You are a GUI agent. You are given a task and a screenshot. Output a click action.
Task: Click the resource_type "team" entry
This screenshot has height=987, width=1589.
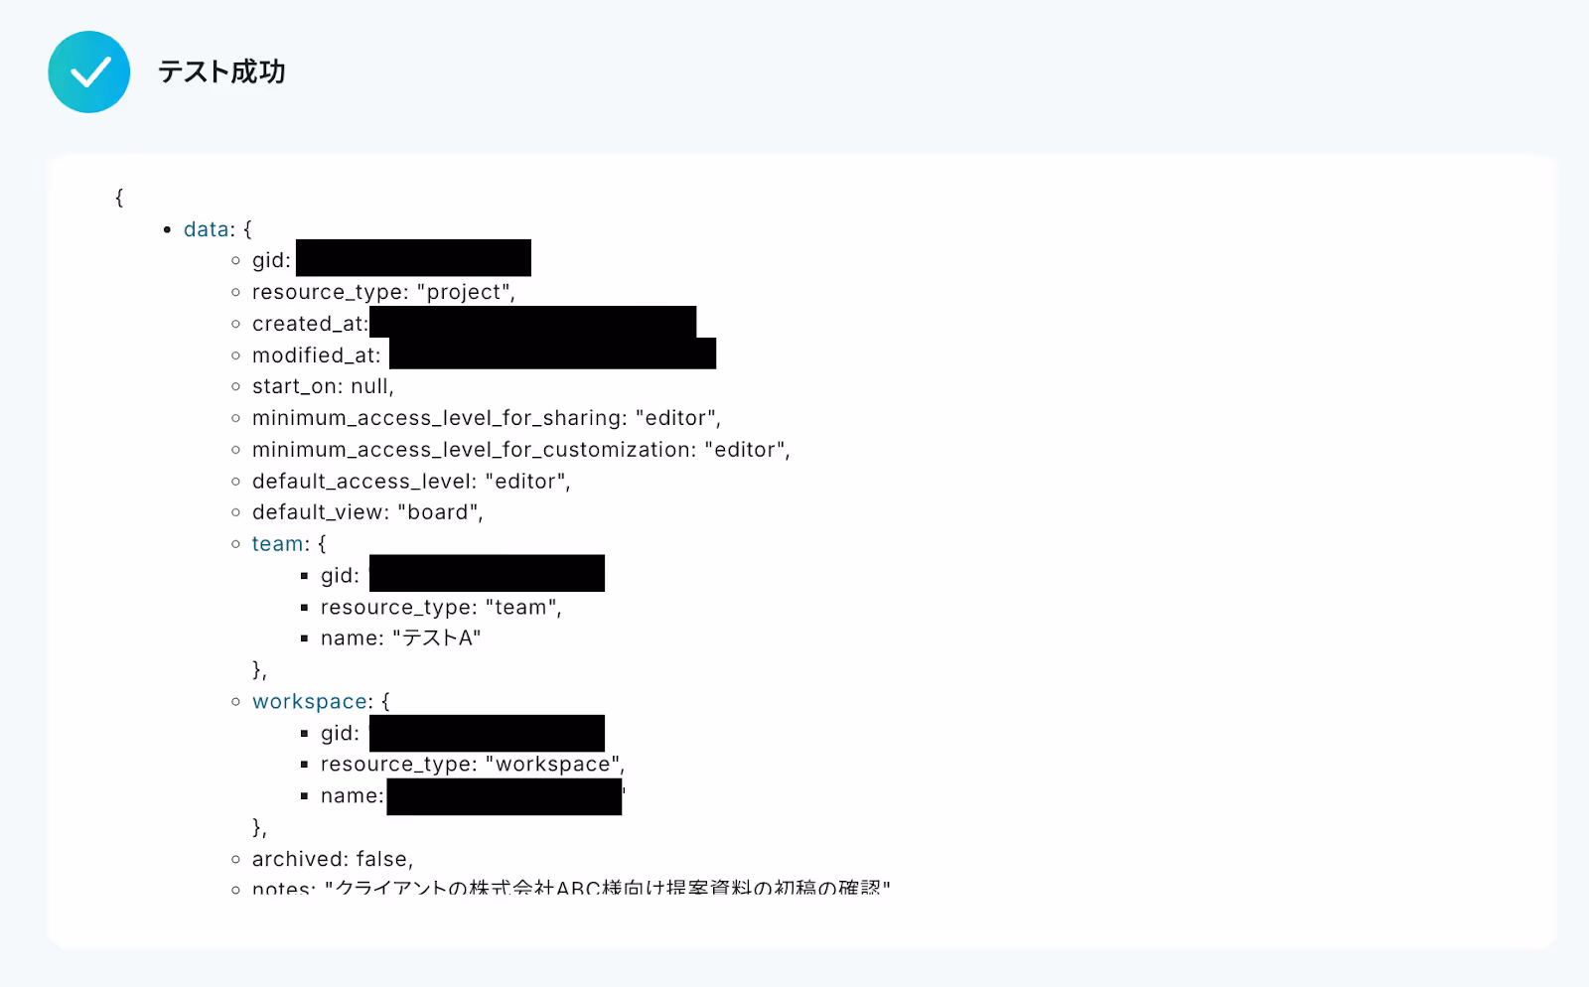point(441,608)
